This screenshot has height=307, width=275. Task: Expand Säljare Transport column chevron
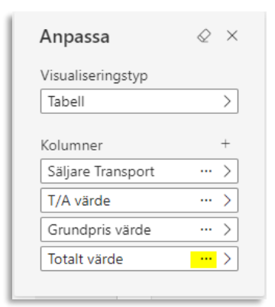(x=227, y=171)
